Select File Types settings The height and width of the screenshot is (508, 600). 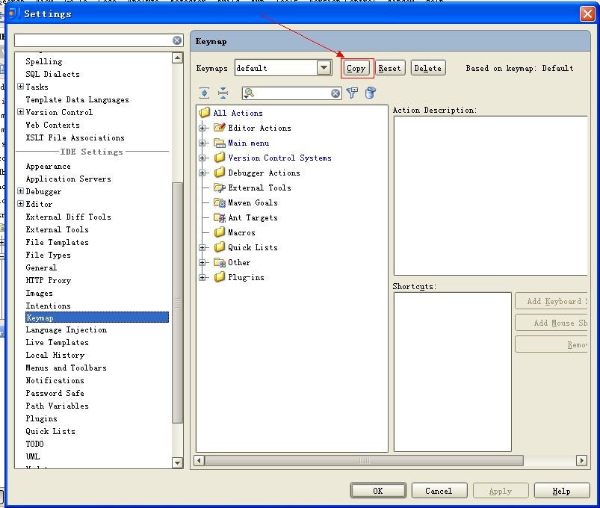[x=48, y=255]
